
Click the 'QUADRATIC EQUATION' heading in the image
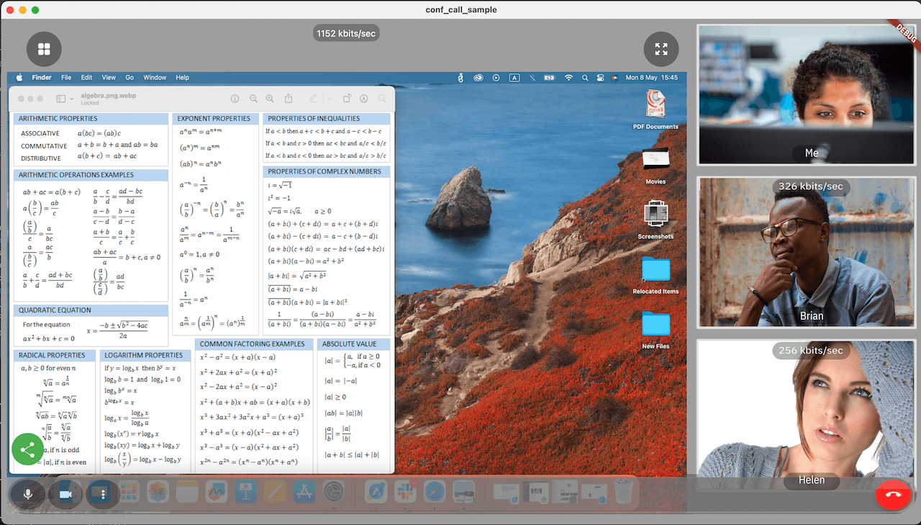click(x=55, y=310)
